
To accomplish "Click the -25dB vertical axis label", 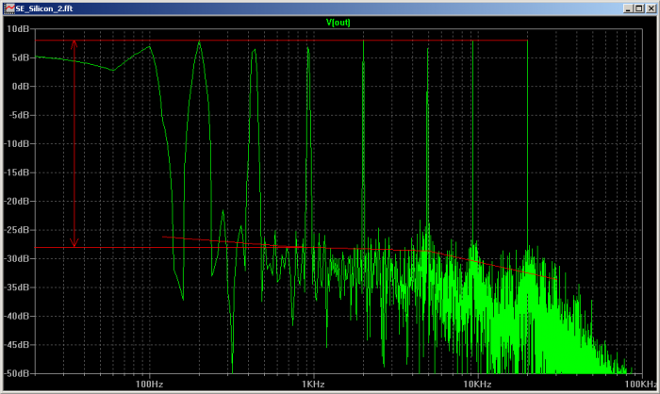I will (17, 230).
